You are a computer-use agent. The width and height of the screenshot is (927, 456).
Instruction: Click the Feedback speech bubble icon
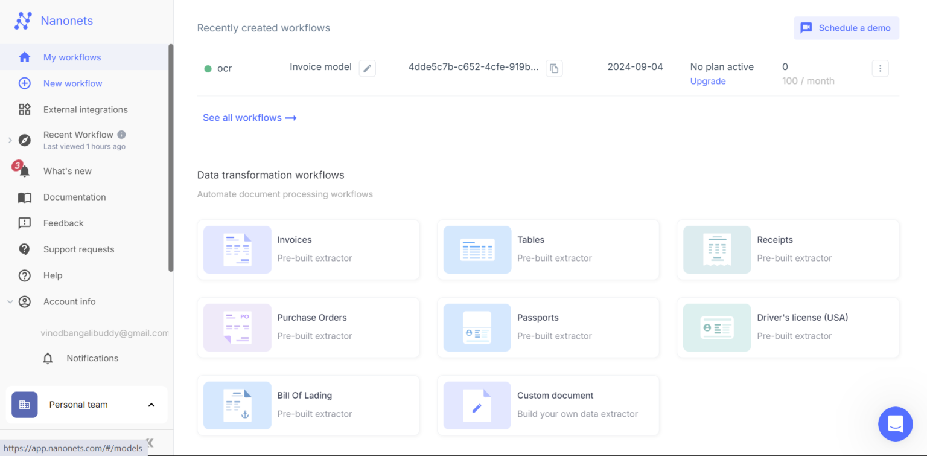[24, 223]
